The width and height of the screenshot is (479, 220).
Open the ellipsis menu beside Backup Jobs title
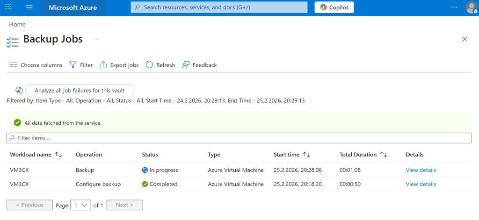tap(97, 39)
